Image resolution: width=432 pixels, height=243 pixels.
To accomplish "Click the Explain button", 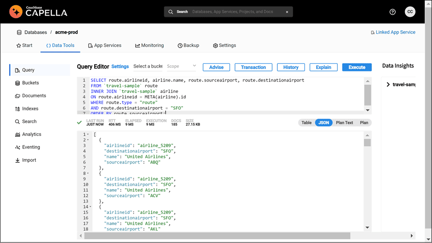I will pos(324,67).
